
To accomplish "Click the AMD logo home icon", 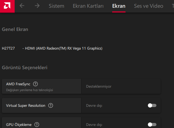I will point(7,6).
